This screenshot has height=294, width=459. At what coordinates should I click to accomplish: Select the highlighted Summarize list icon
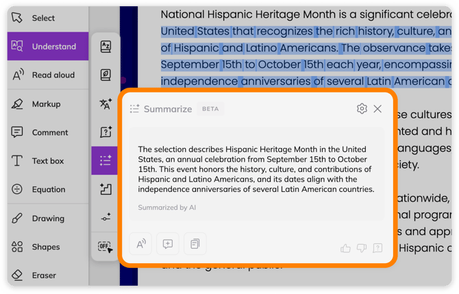(x=105, y=160)
